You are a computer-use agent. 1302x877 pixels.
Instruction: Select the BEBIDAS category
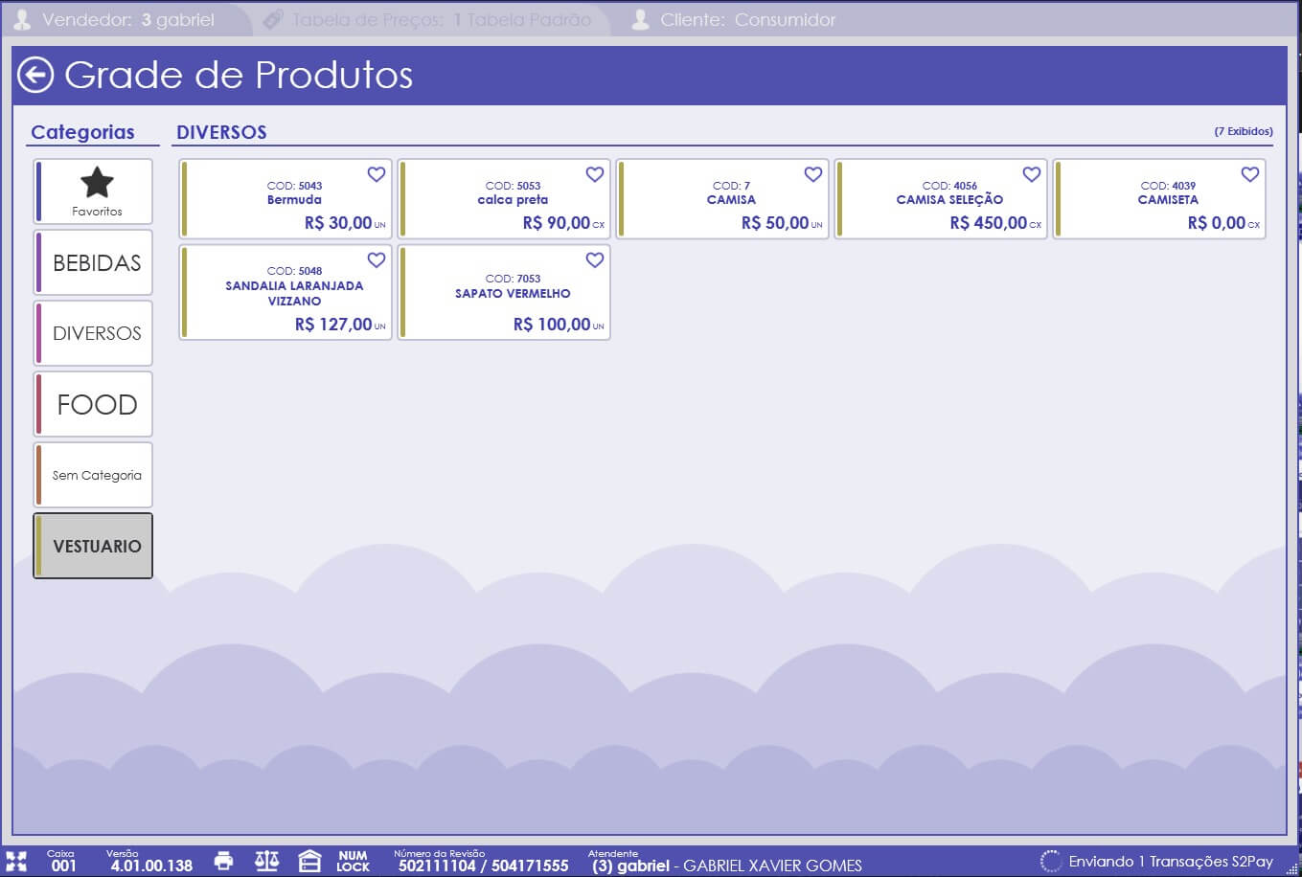pyautogui.click(x=93, y=262)
